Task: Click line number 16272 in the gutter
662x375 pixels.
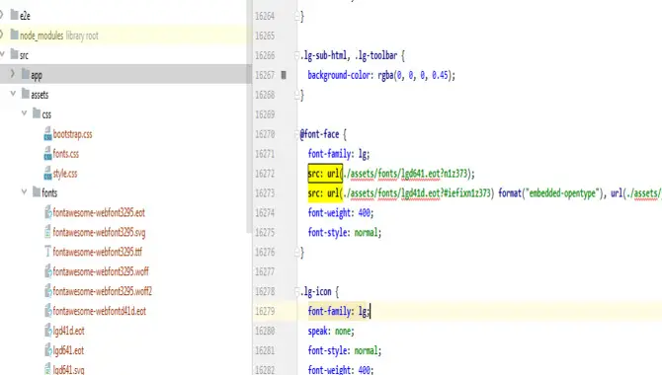Action: point(265,174)
